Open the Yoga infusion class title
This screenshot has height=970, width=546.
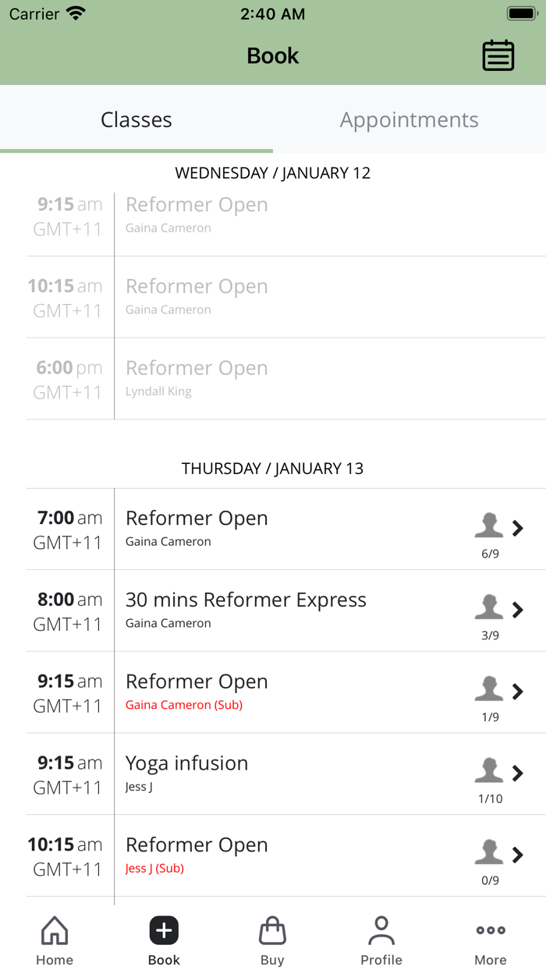186,763
